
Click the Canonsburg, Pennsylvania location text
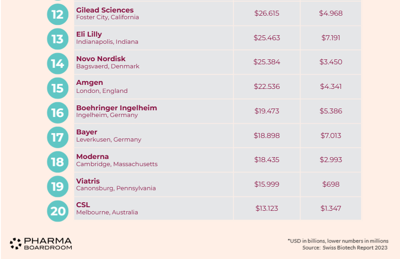116,188
